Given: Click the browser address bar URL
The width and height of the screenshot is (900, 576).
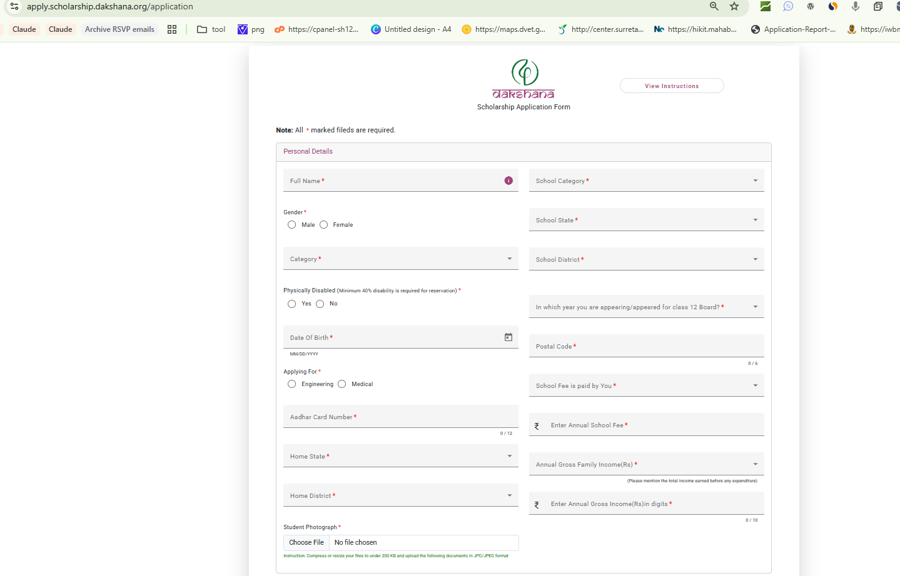Looking at the screenshot, I should click(x=110, y=6).
